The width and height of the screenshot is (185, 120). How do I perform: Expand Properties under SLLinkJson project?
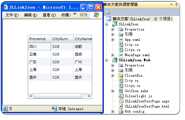112,29
